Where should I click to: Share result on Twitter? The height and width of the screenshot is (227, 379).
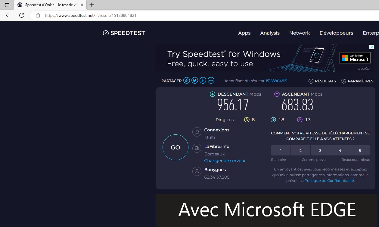[x=195, y=81]
